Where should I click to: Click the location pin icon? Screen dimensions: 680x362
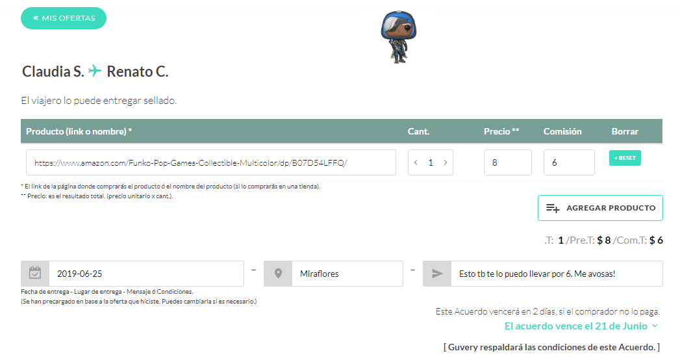[278, 274]
